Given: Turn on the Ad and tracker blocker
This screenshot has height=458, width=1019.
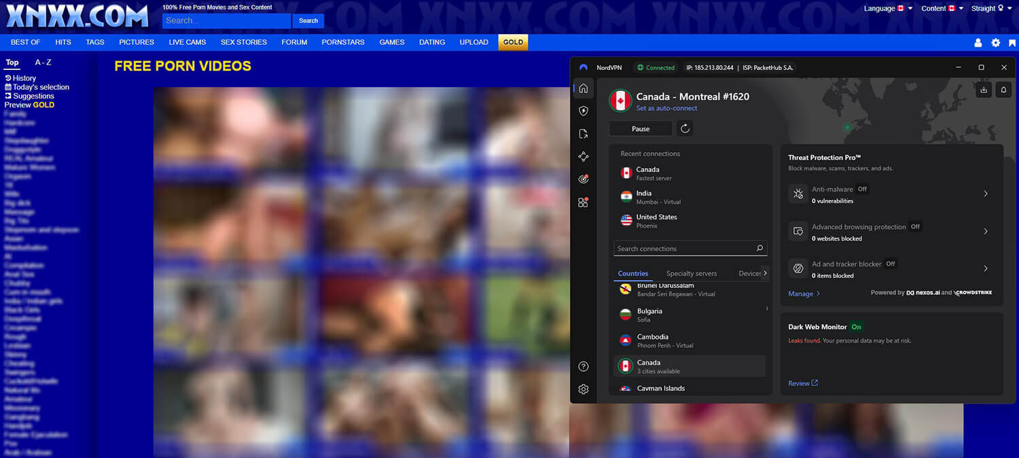Looking at the screenshot, I should pos(890,264).
